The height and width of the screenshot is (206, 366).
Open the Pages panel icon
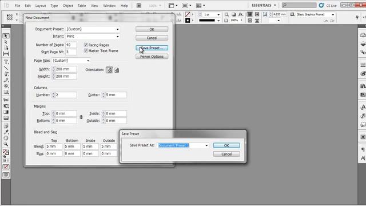click(x=363, y=35)
